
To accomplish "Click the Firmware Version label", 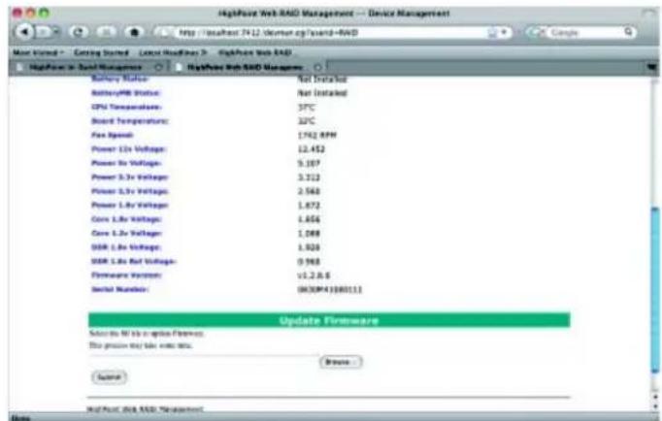I will (126, 275).
